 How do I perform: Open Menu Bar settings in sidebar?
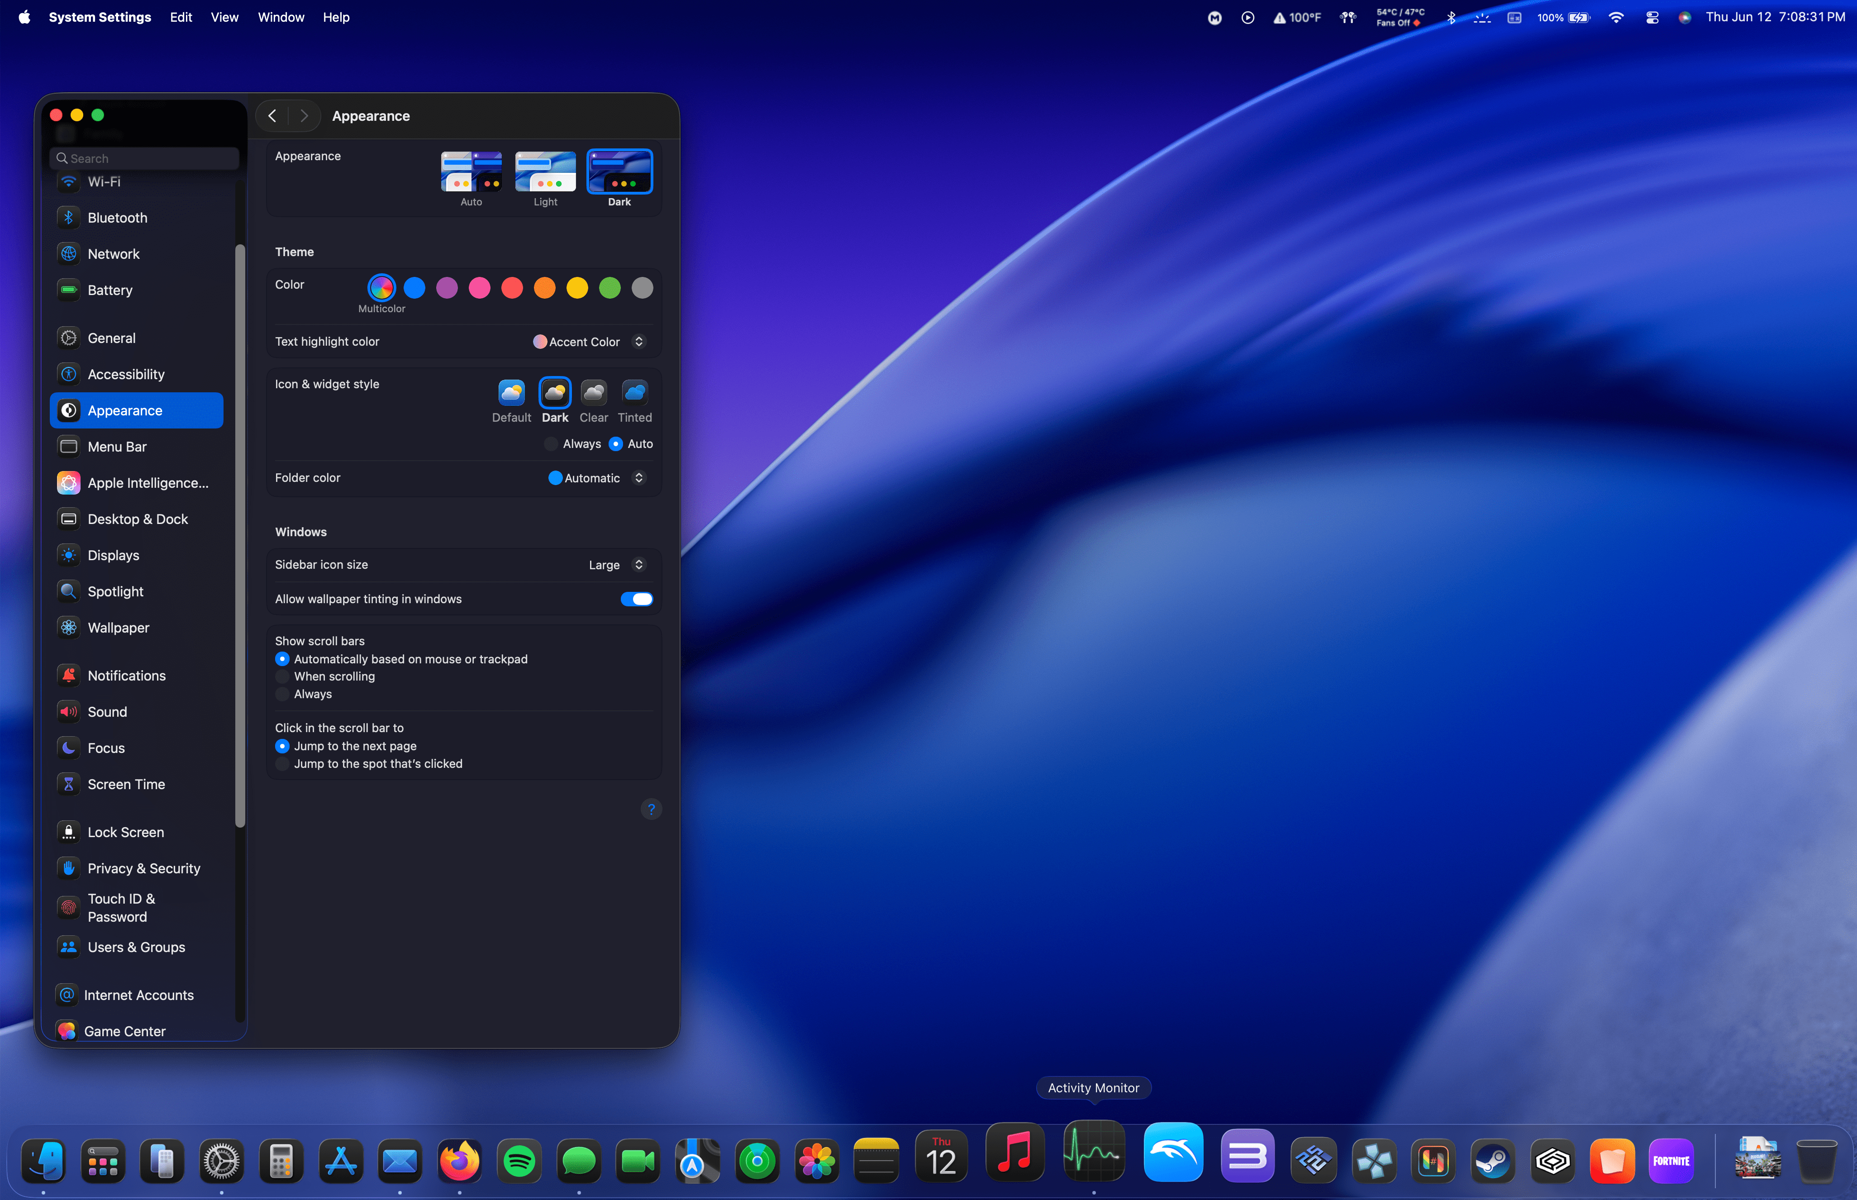click(x=137, y=447)
